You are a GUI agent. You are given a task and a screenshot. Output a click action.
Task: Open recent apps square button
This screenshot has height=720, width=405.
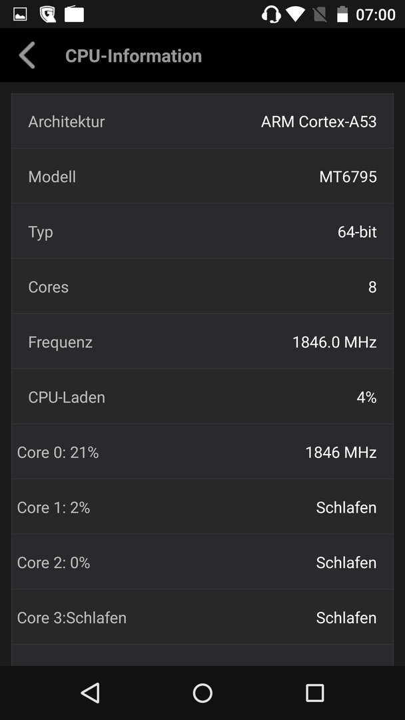314,693
